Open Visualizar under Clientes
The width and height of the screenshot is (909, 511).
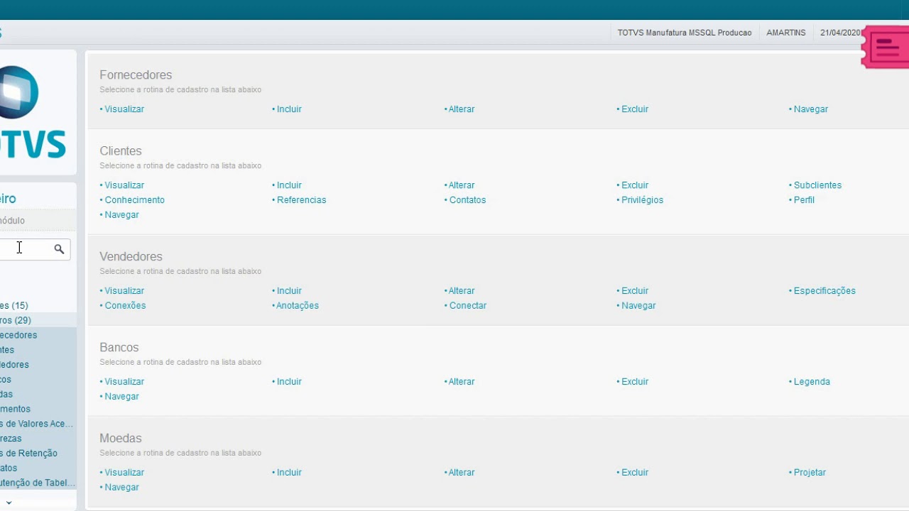pyautogui.click(x=124, y=185)
